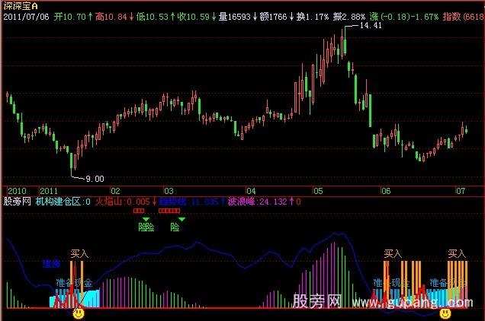
Task: Select month 03 on the time axis
Action: pos(169,190)
